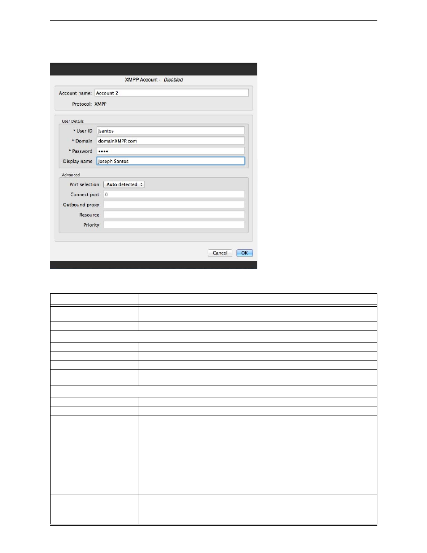Click the Resource label text

(89, 215)
